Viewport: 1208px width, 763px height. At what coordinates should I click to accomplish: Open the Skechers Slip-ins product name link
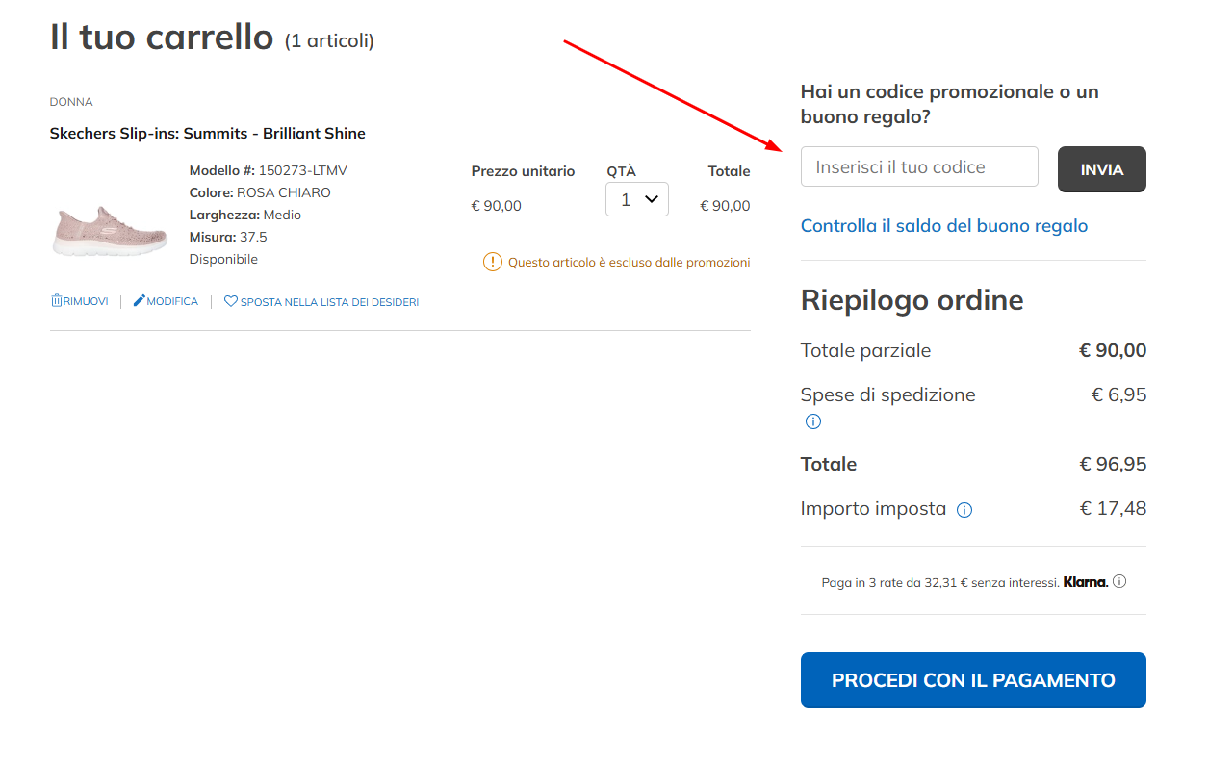tap(207, 133)
